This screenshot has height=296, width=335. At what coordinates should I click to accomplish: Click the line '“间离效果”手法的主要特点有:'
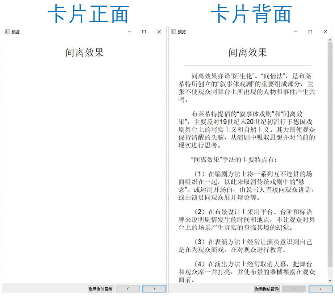coord(234,160)
